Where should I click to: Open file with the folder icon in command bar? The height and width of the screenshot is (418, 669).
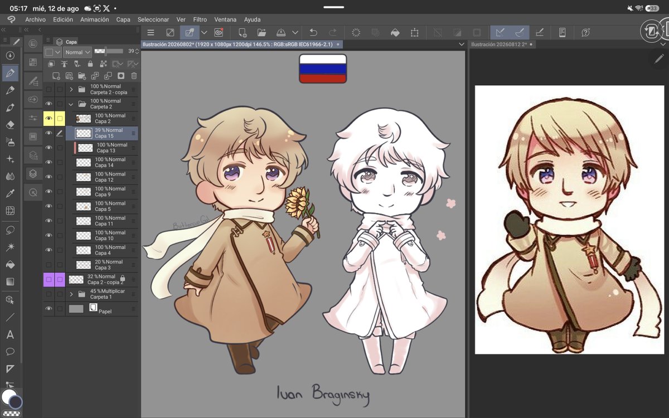pyautogui.click(x=262, y=33)
